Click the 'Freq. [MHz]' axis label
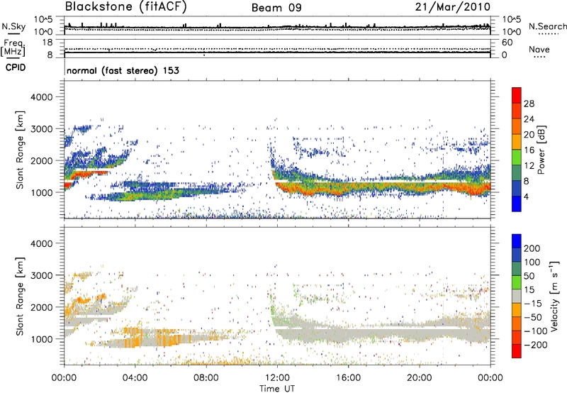The height and width of the screenshot is (393, 567). pos(13,48)
